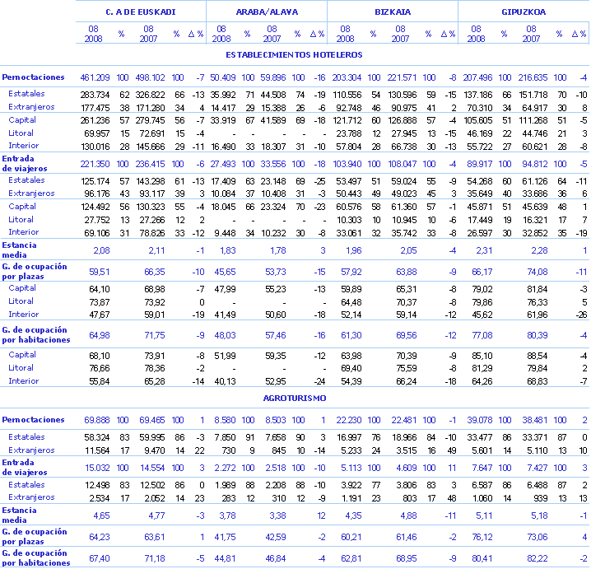Select Pernoctaciones row label in hotel section
The width and height of the screenshot is (591, 569).
33,77
